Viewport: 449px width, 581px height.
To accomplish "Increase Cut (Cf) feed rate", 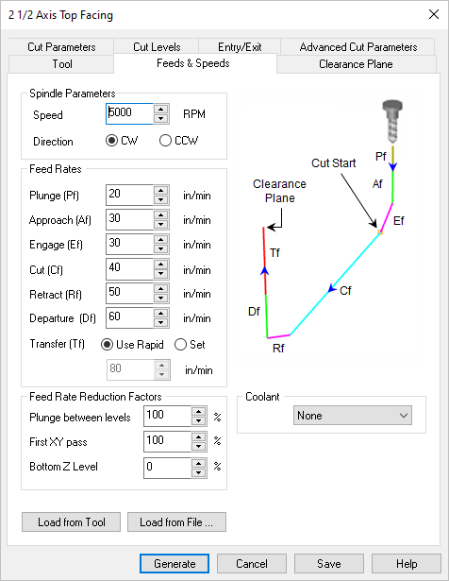I will click(x=161, y=265).
